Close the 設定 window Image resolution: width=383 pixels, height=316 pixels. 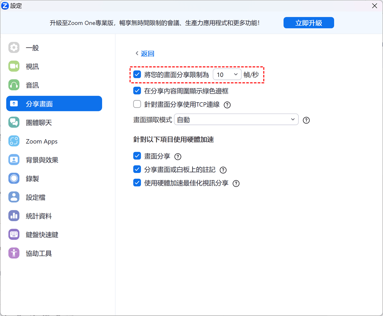375,5
